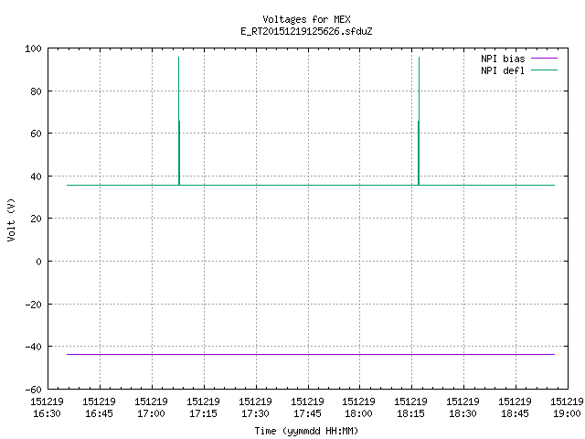
Task: Click the purple NPI bias trace line
Action: click(x=311, y=354)
